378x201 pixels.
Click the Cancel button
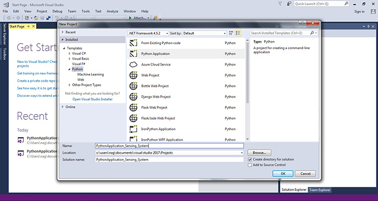pos(305,174)
